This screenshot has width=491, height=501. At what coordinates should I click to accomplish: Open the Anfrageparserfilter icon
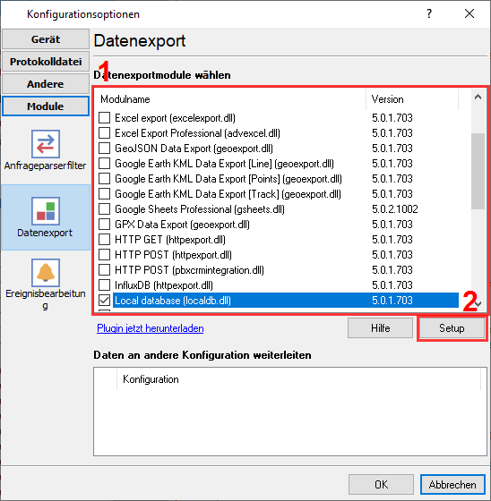click(x=46, y=144)
